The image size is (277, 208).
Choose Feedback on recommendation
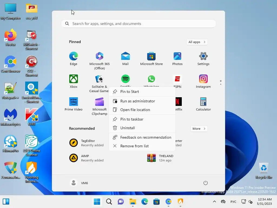[142, 137]
